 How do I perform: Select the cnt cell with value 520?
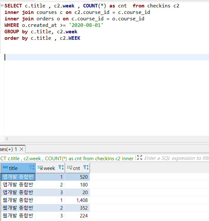[77, 177]
